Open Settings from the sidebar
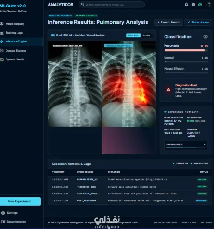This screenshot has height=229, width=214. tap(12, 213)
